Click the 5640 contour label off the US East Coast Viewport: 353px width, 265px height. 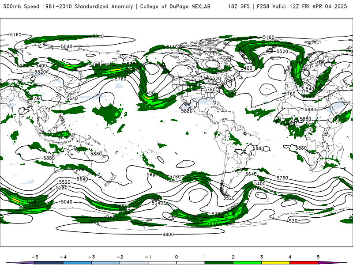click(230, 93)
